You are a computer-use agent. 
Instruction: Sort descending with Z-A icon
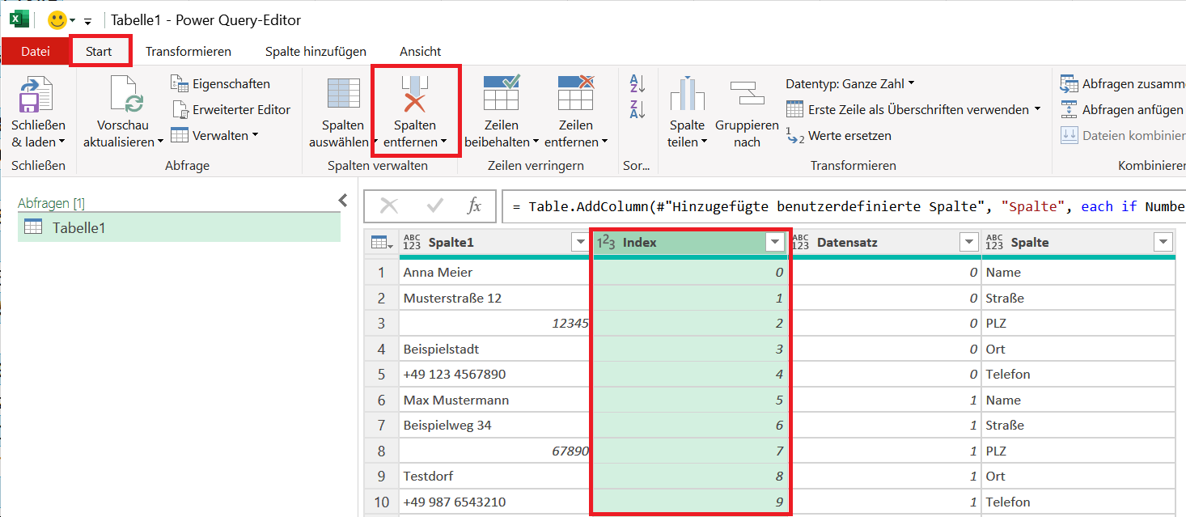click(637, 110)
